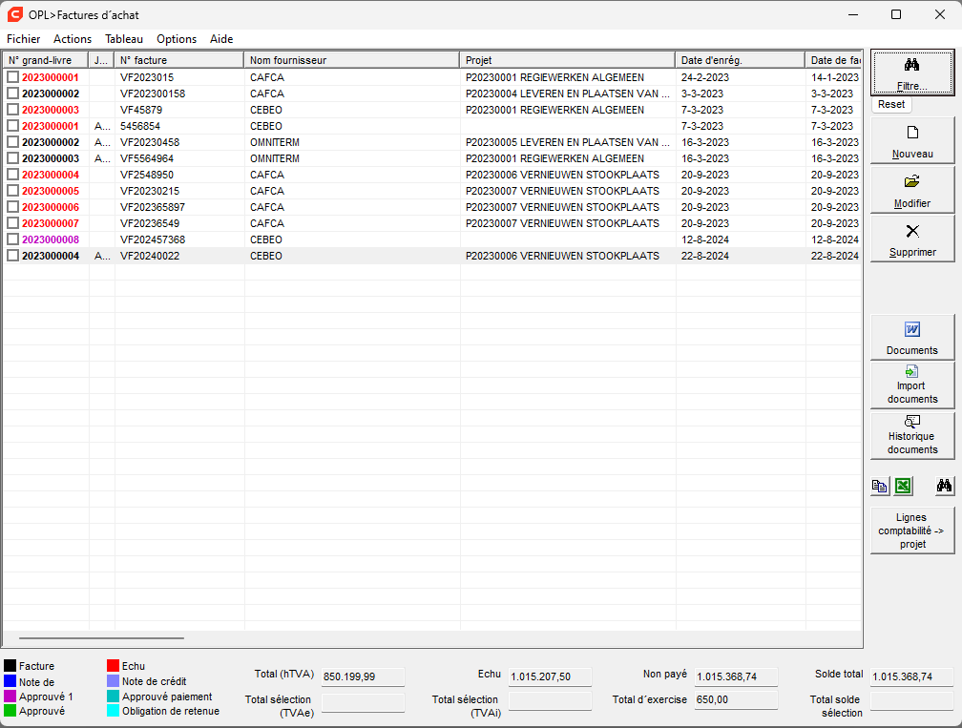Click the horizontal scrollbar of the table
Image resolution: width=962 pixels, height=728 pixels.
pos(102,638)
